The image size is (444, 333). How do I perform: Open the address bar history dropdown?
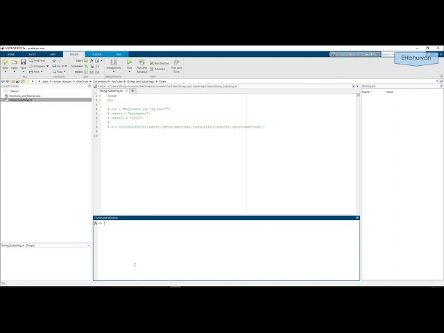pyautogui.click(x=437, y=81)
